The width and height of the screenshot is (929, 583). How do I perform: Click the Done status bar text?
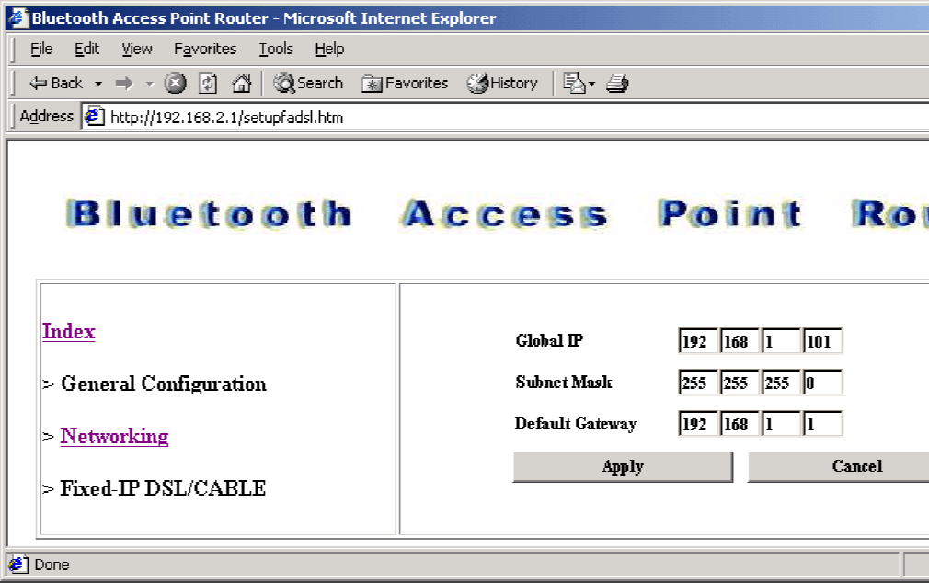[x=52, y=565]
